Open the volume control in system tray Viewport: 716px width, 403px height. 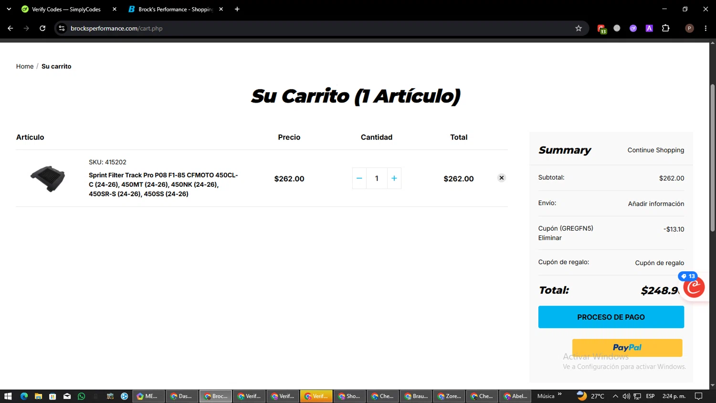[x=626, y=396]
